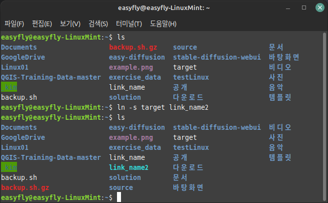Click the red backup.sh.gz in the second ls output
This screenshot has width=328, height=203.
tap(25, 187)
